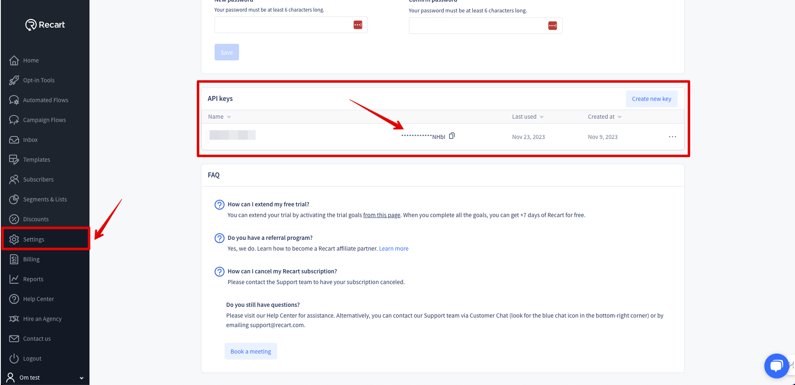Click Book a meeting button
The height and width of the screenshot is (385, 795).
(251, 351)
